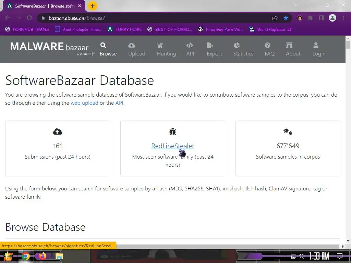Screen dimensions: 351x263
Task: Click the 161 submissions count
Action: pos(58,146)
